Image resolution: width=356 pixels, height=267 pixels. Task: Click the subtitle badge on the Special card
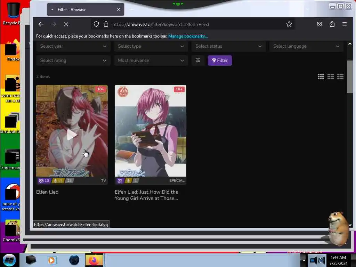coord(120,181)
